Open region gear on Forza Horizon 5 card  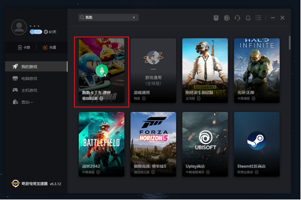153,172
